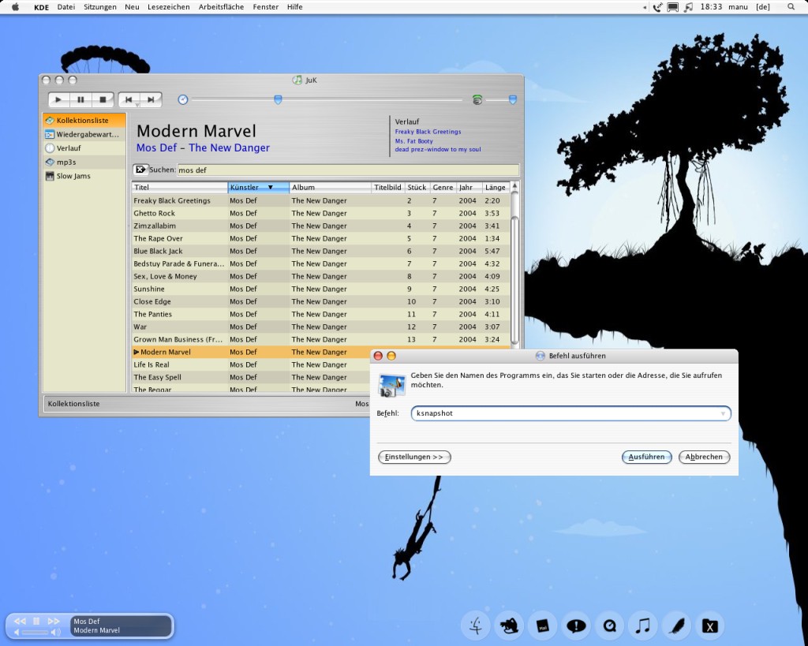Select Verlauf in the JuK sidebar

point(84,148)
